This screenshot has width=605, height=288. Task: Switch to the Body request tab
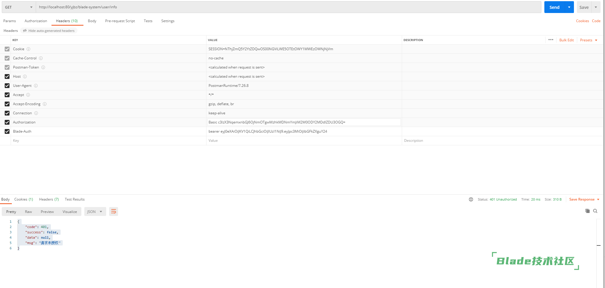pyautogui.click(x=92, y=21)
